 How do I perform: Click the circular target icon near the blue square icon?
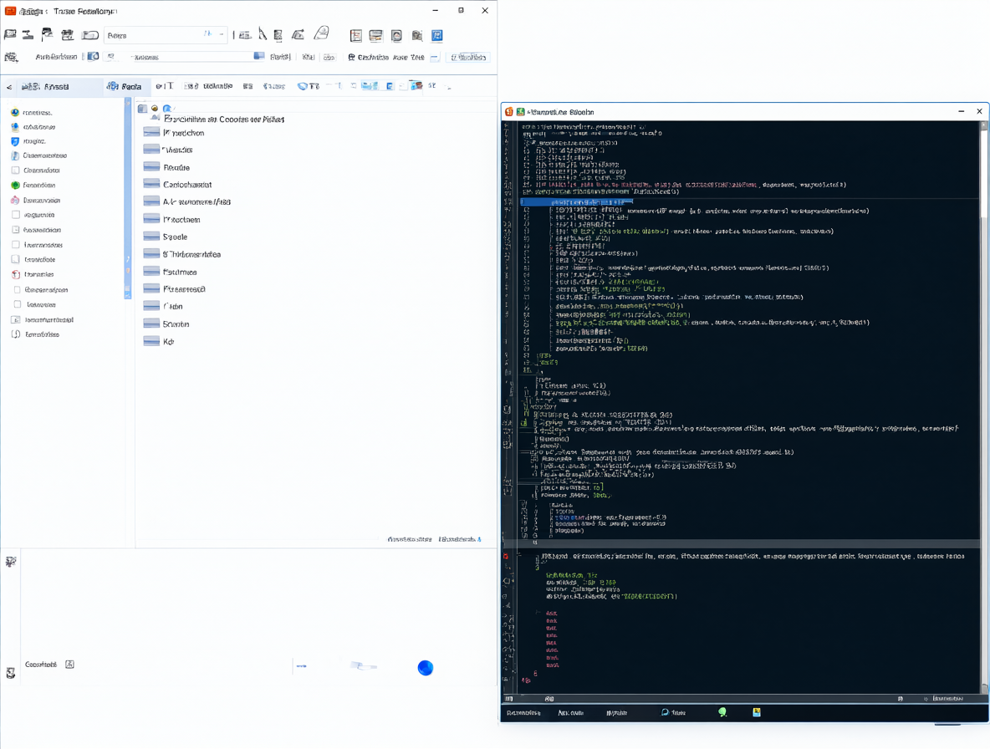[396, 36]
